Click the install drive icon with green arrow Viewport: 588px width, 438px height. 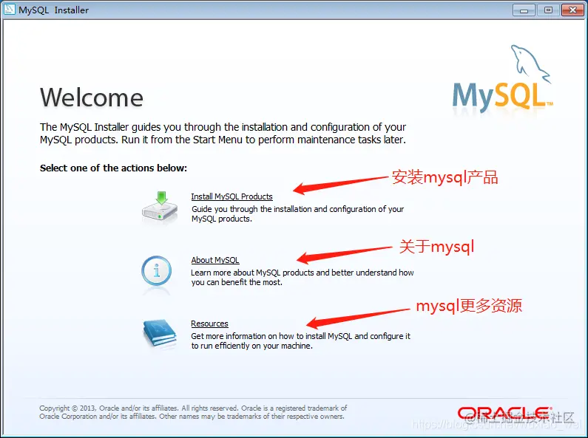pyautogui.click(x=160, y=208)
